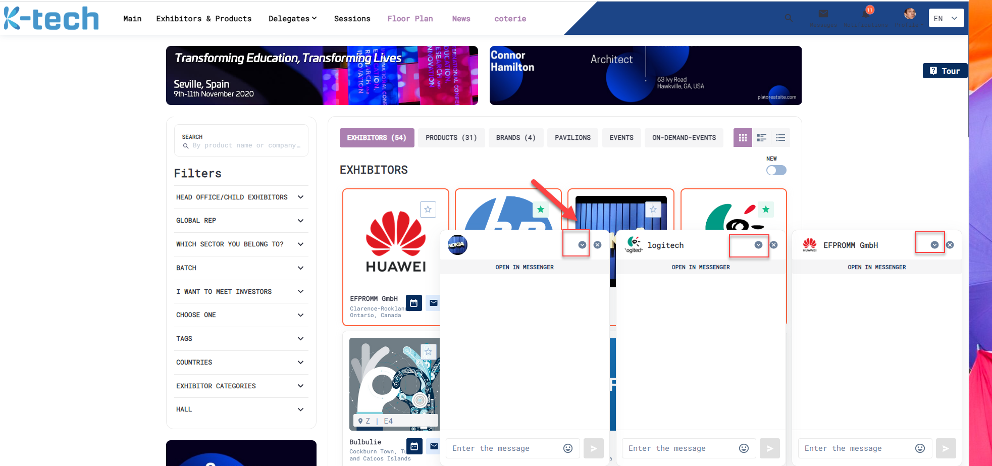This screenshot has height=466, width=992.
Task: Go to the Main navigation item
Action: click(x=132, y=19)
